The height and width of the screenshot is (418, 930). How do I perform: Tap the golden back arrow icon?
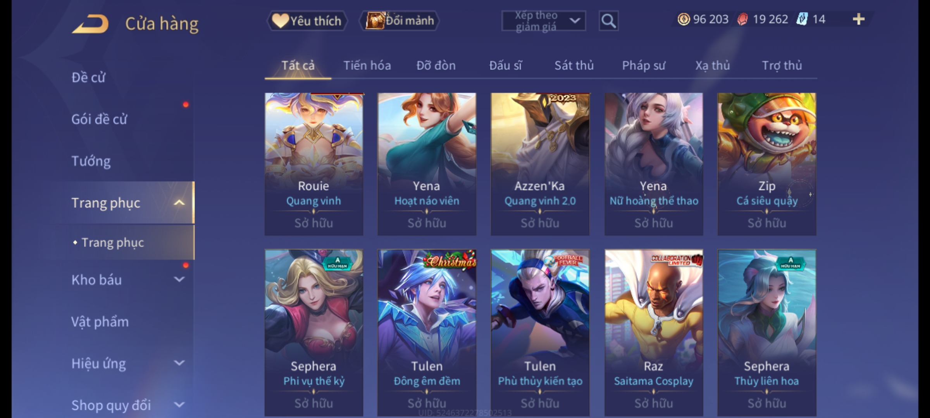point(90,24)
